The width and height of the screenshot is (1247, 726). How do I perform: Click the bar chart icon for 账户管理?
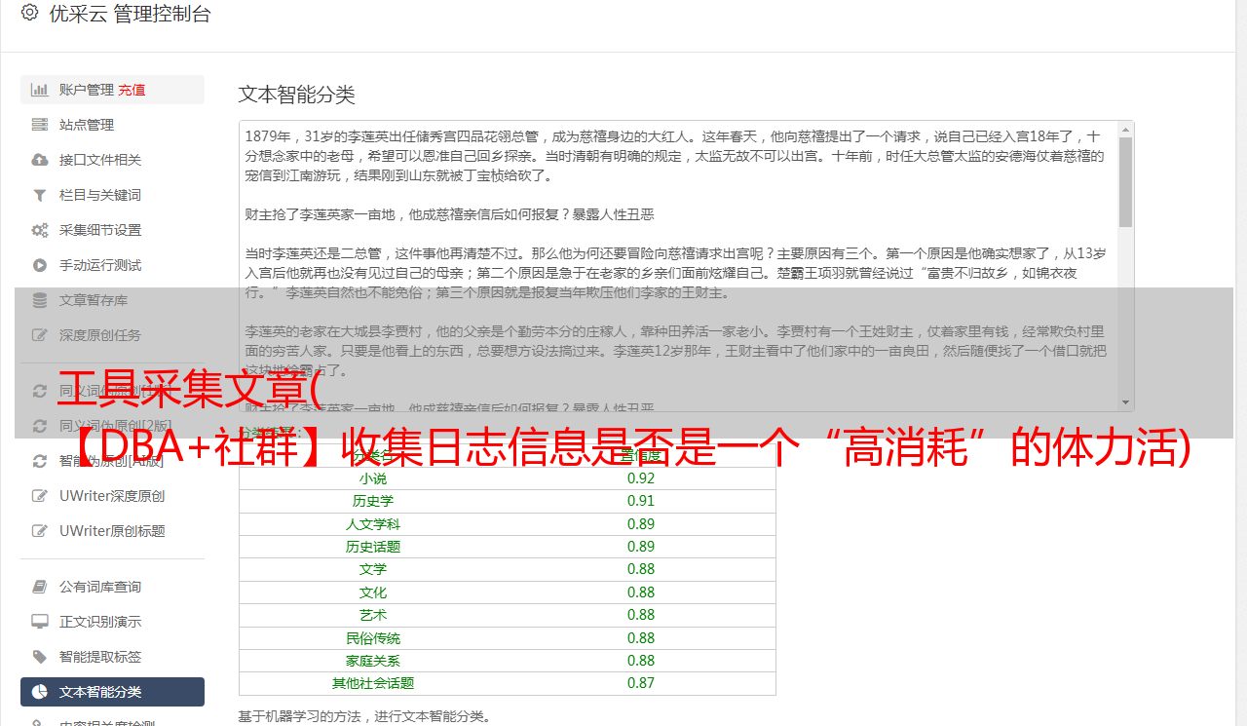click(40, 90)
